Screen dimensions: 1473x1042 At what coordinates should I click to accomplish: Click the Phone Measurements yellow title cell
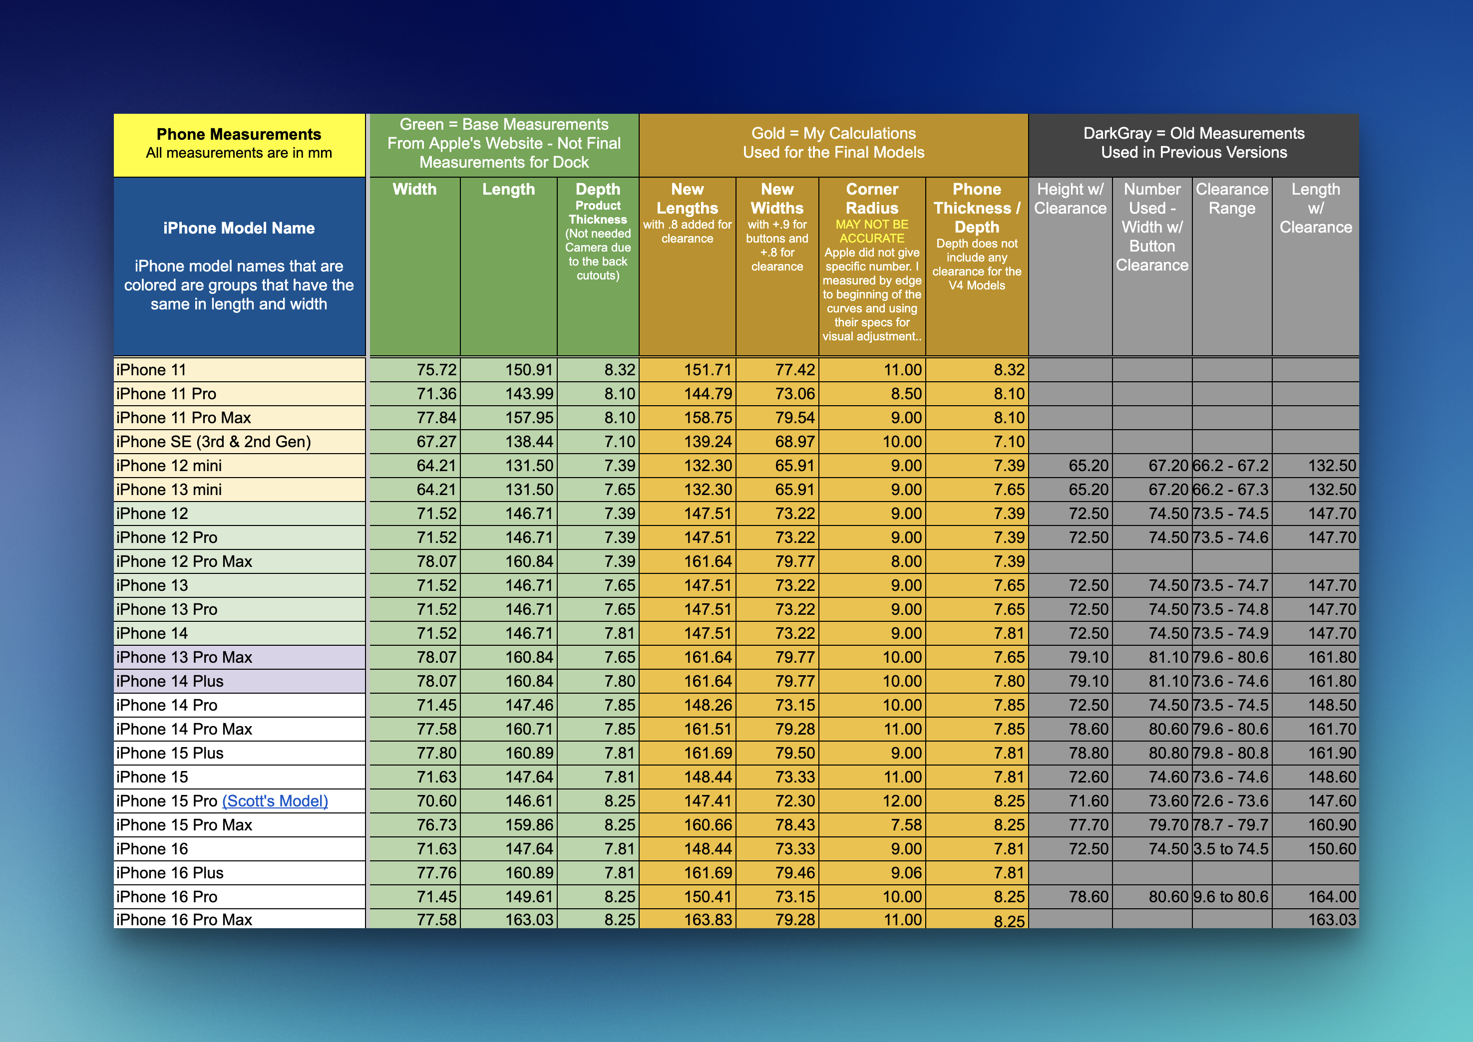coord(239,144)
